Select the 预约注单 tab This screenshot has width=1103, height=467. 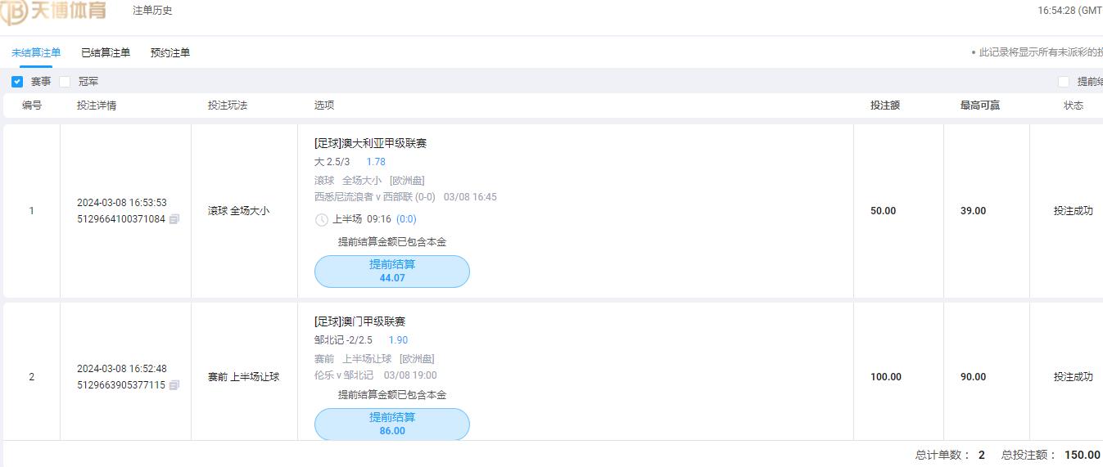[x=170, y=52]
